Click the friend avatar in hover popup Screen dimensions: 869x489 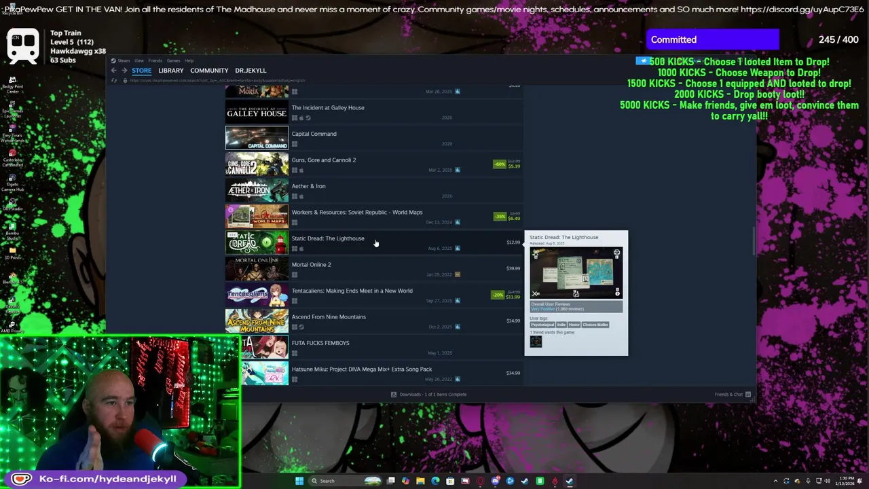click(536, 342)
